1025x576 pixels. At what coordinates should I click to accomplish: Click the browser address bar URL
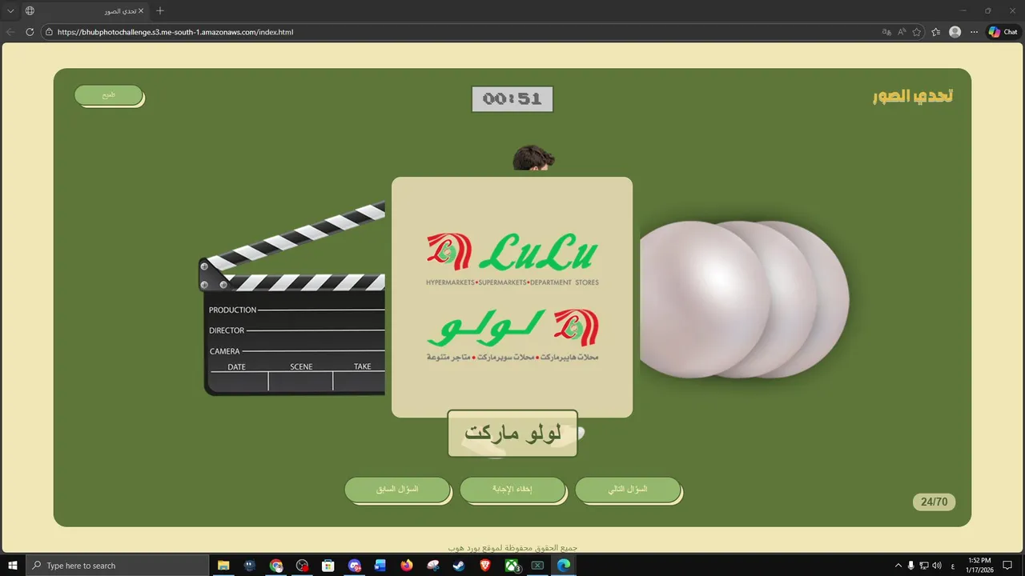tap(175, 32)
